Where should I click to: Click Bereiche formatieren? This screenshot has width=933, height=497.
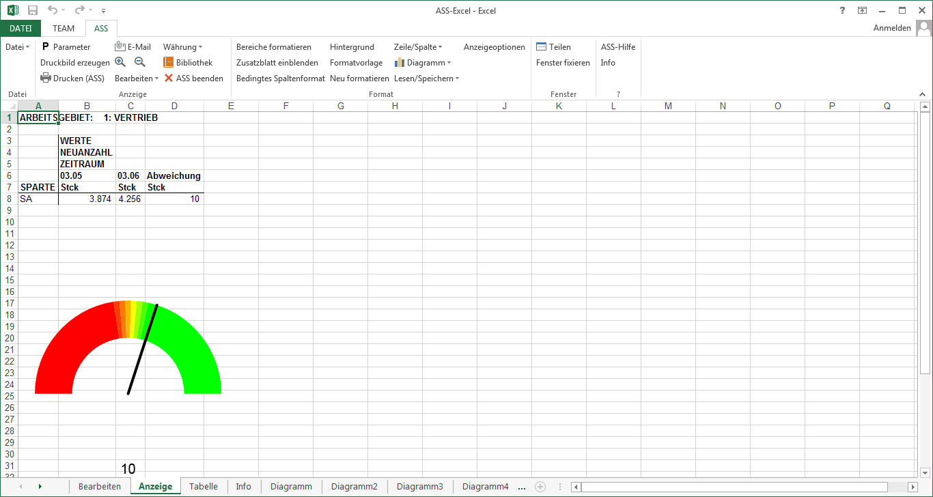[274, 47]
